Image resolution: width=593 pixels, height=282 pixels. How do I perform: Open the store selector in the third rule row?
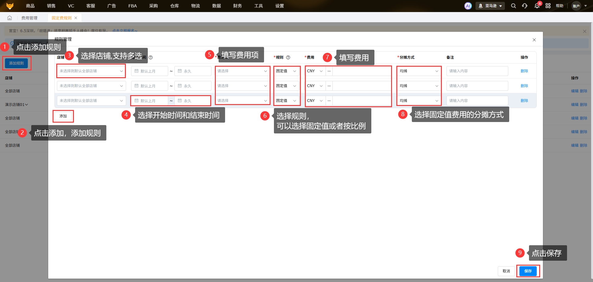tap(91, 101)
